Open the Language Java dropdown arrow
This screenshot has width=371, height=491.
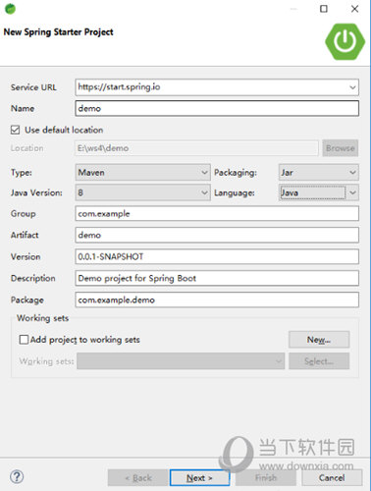(x=352, y=192)
